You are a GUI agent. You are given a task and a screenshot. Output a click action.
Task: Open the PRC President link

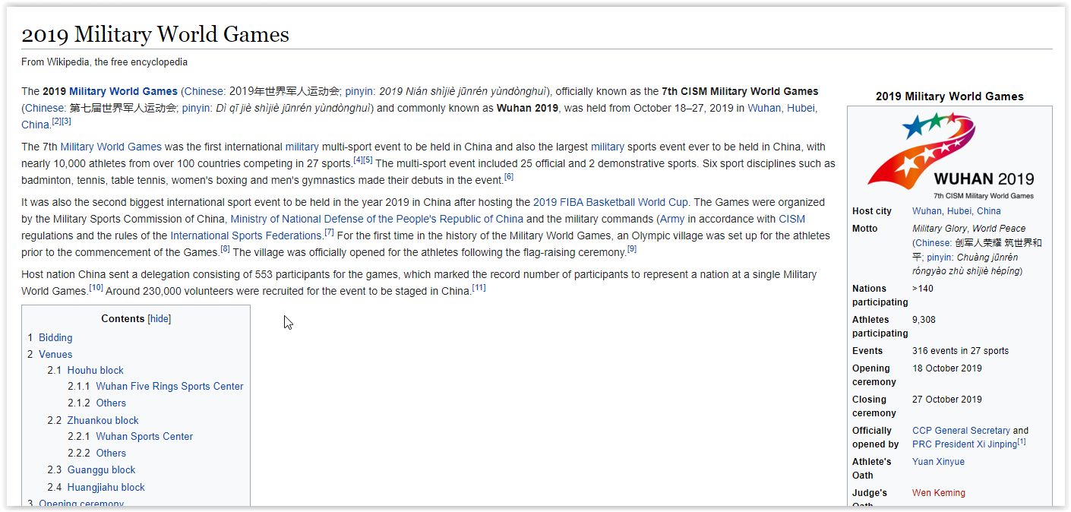(x=943, y=444)
